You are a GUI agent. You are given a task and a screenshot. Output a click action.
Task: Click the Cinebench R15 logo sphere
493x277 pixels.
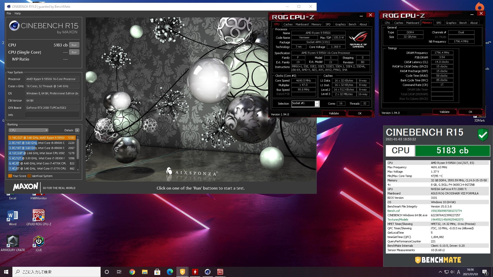pyautogui.click(x=14, y=26)
